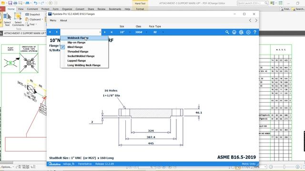Click the globe icon in Pipedata-Pro toolbar
The width and height of the screenshot is (305, 171).
241,32
